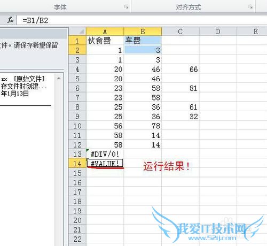Click cell C9 with value 32
The width and height of the screenshot is (267, 246).
180,116
